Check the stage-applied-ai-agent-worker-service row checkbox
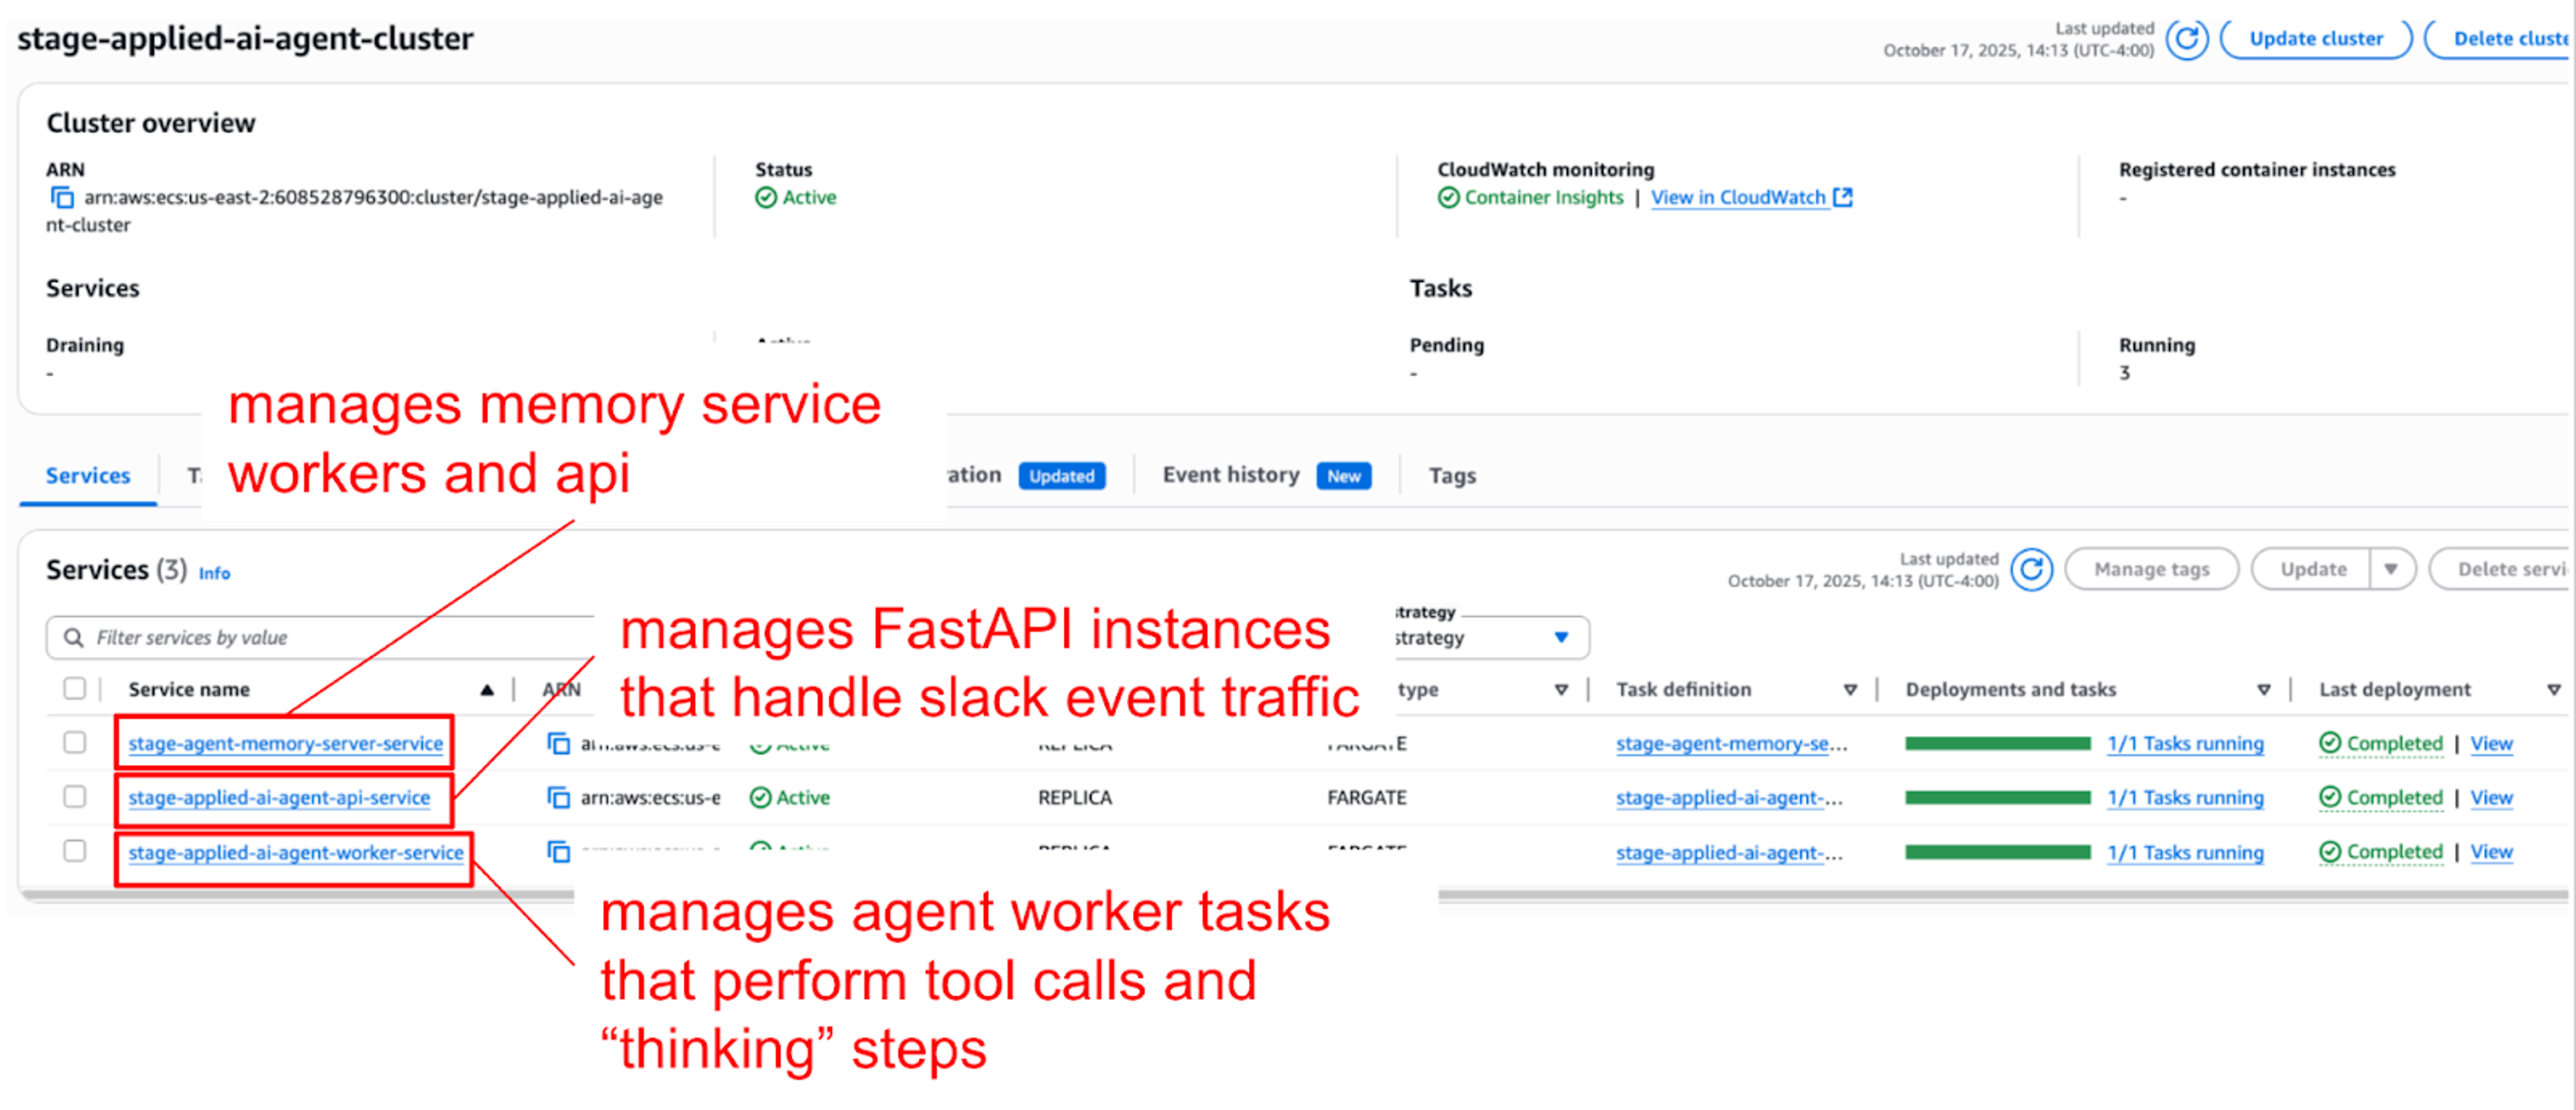 click(74, 850)
